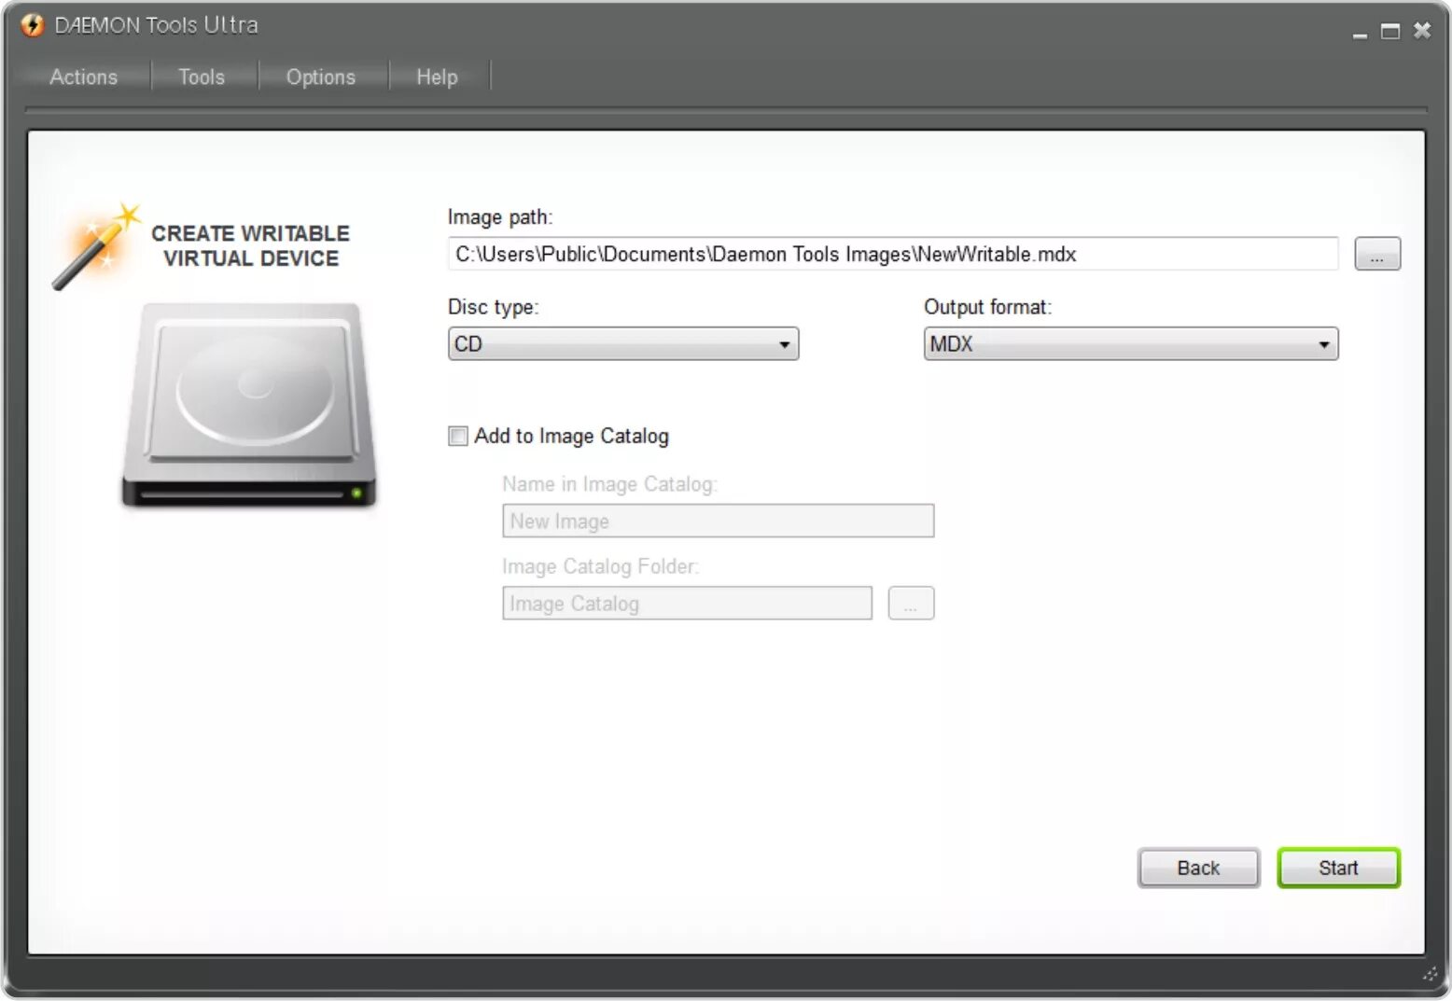Click the DAEMON Tools Ultra logo icon
Image resolution: width=1452 pixels, height=1001 pixels.
[32, 25]
